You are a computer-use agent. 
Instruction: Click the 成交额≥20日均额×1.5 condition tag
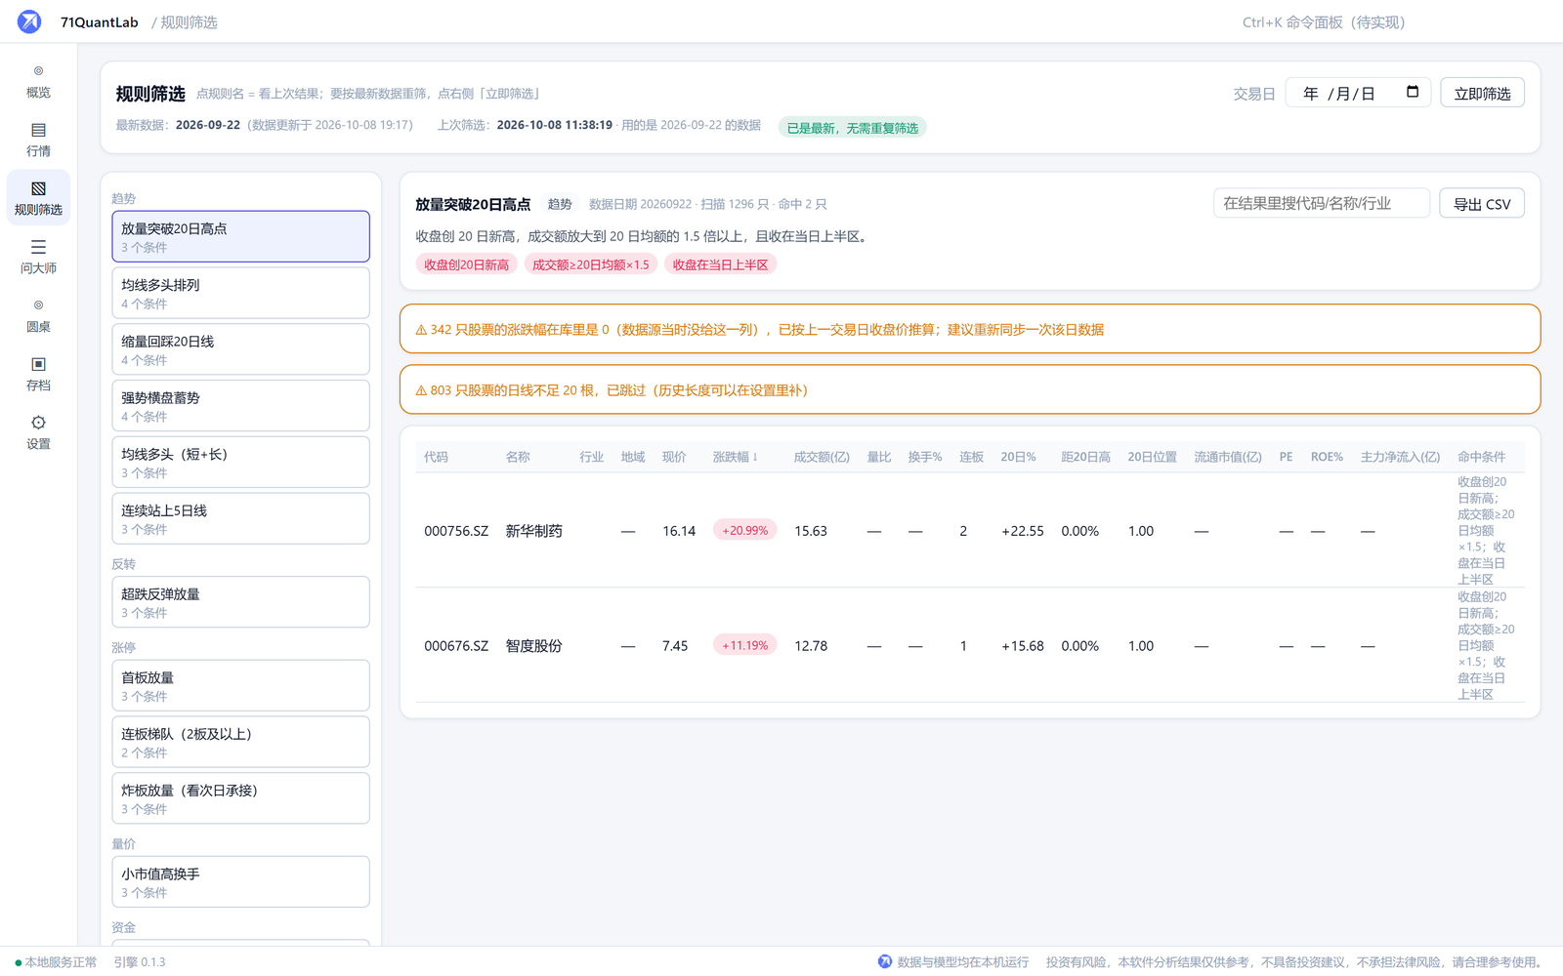pos(590,264)
